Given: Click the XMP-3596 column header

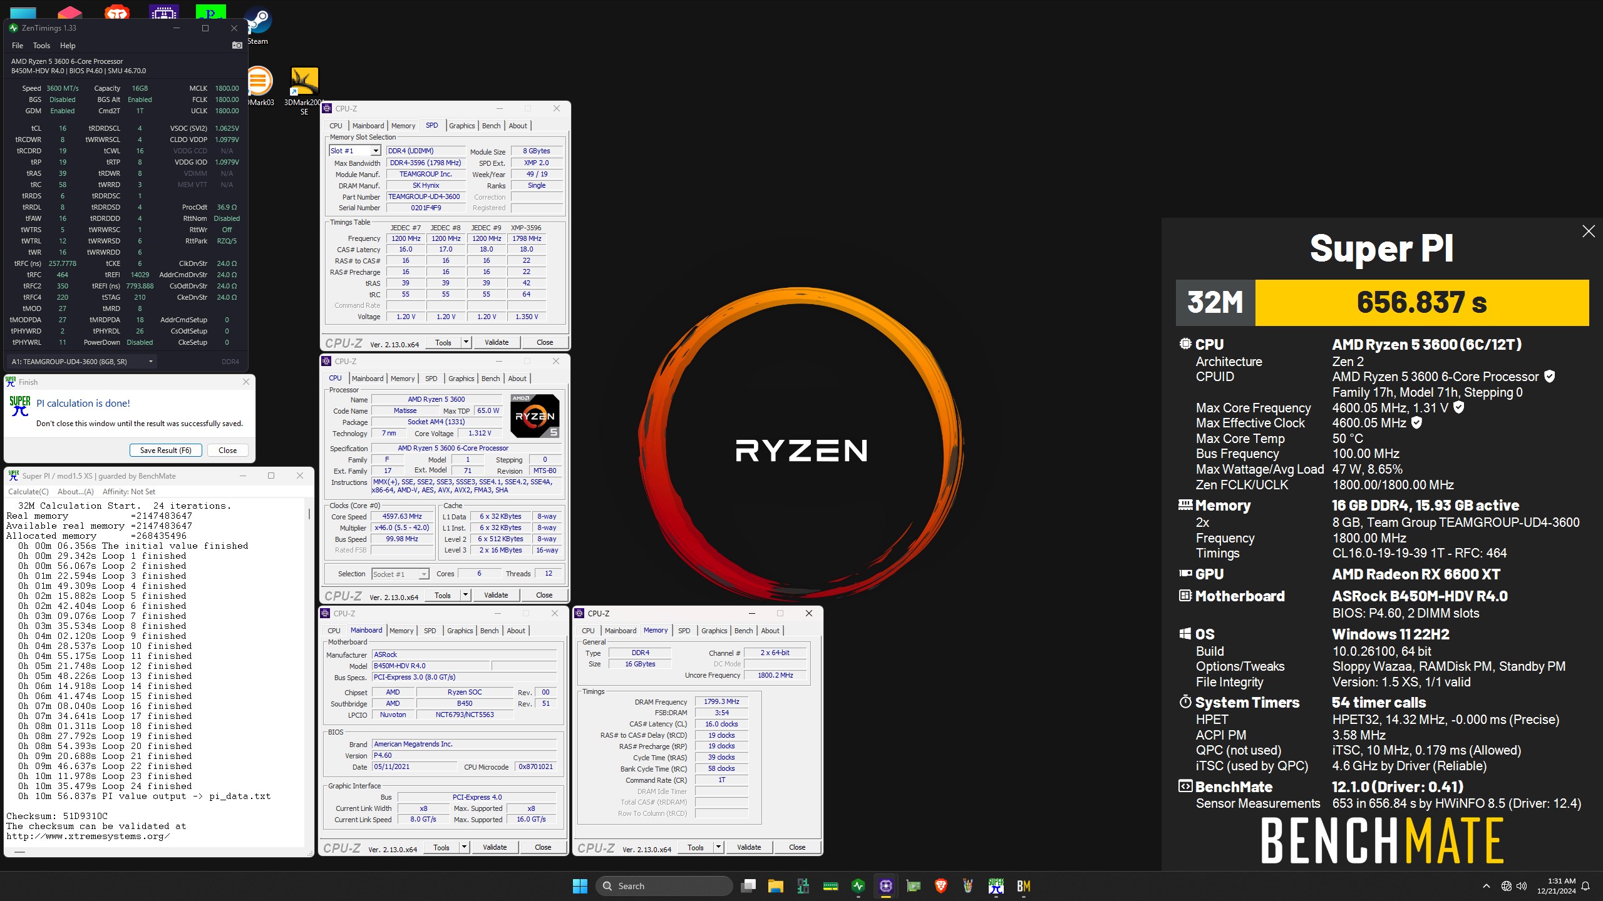Looking at the screenshot, I should (x=526, y=228).
